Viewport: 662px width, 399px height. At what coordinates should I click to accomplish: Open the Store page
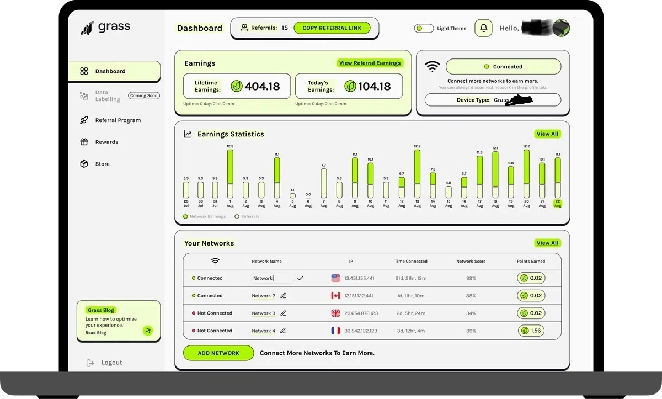point(102,164)
